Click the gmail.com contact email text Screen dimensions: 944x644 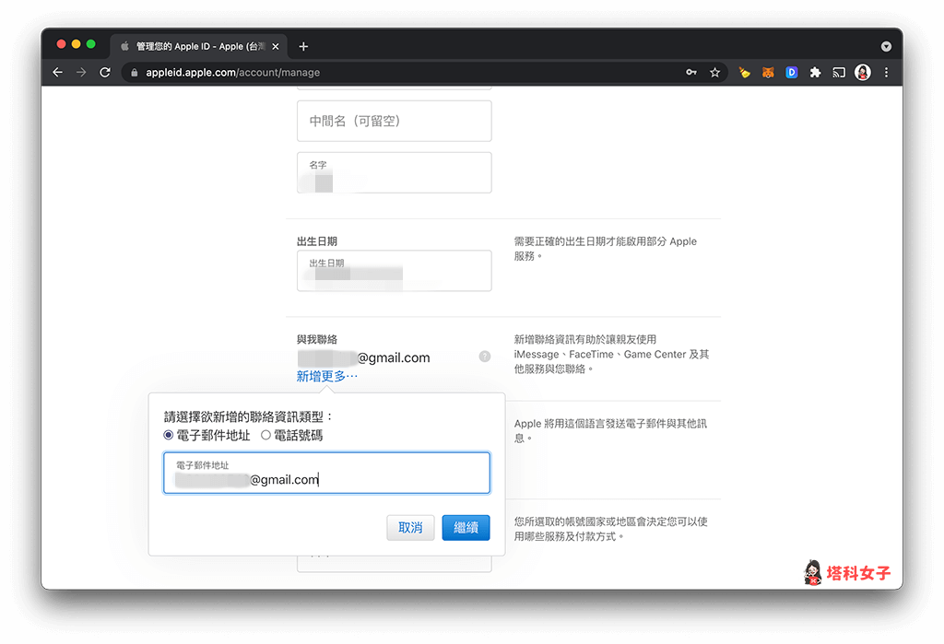(x=394, y=357)
